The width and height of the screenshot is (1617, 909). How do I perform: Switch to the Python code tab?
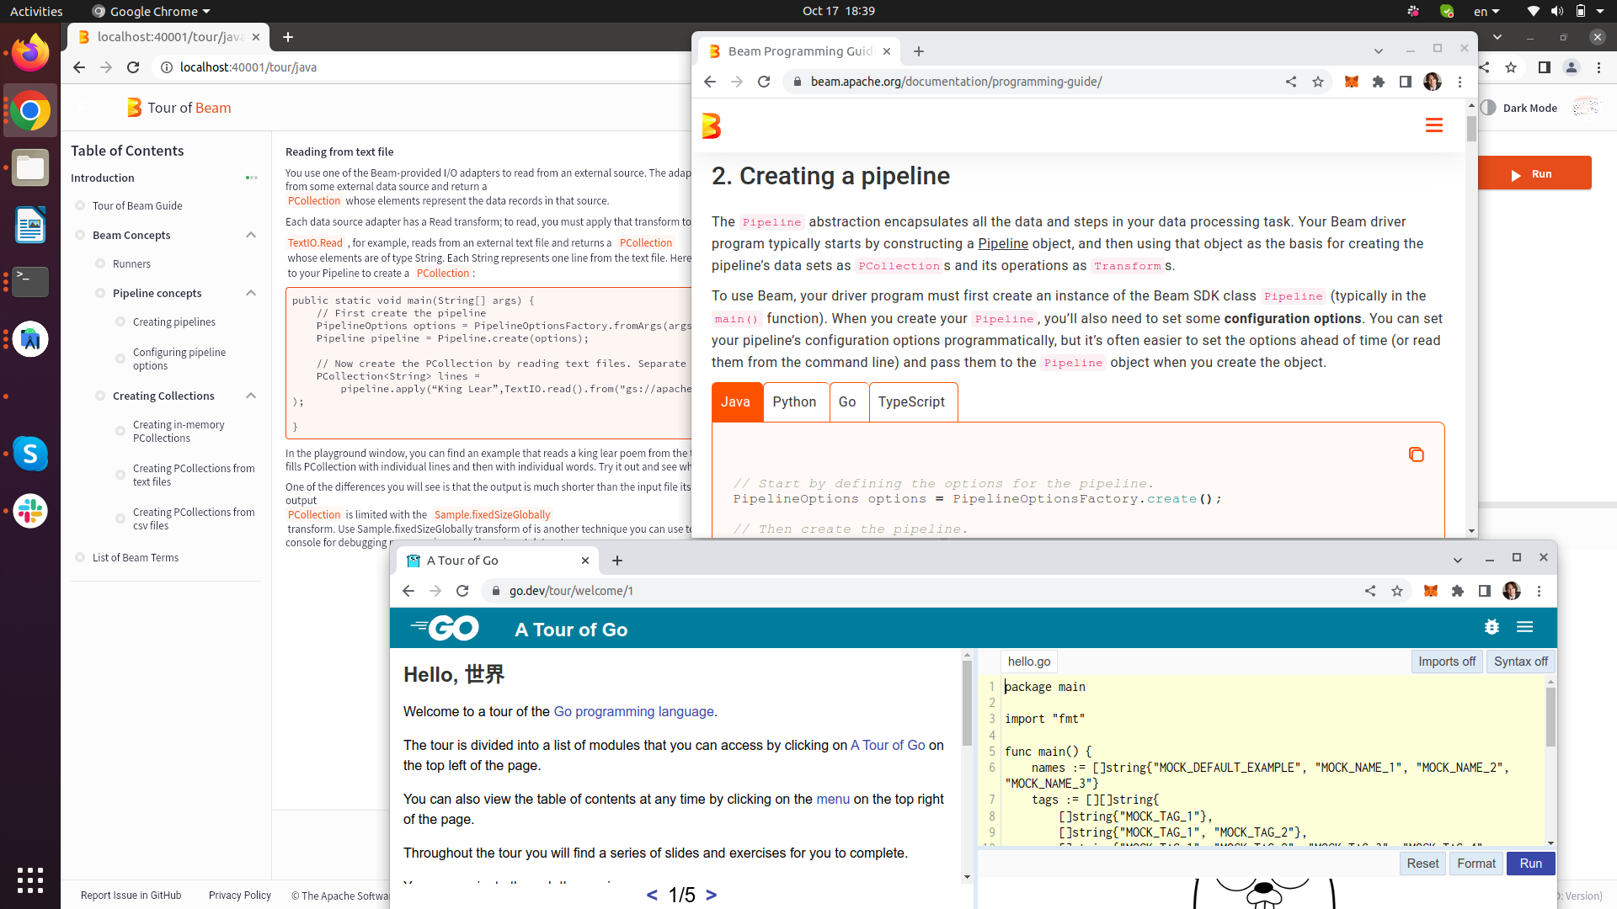pos(794,401)
